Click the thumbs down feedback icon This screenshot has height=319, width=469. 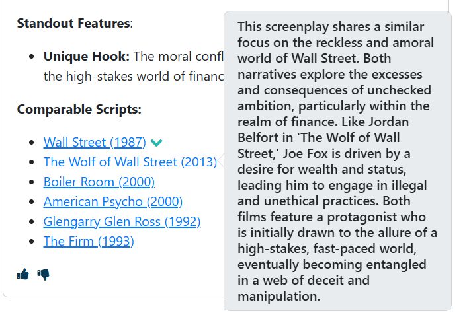44,275
